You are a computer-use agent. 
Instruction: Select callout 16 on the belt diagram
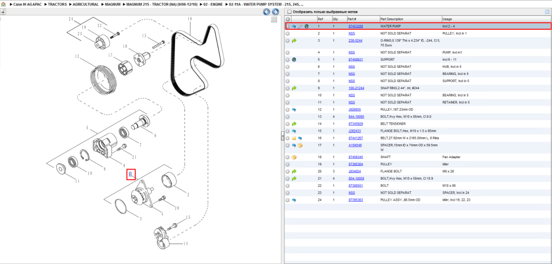pyautogui.click(x=189, y=18)
